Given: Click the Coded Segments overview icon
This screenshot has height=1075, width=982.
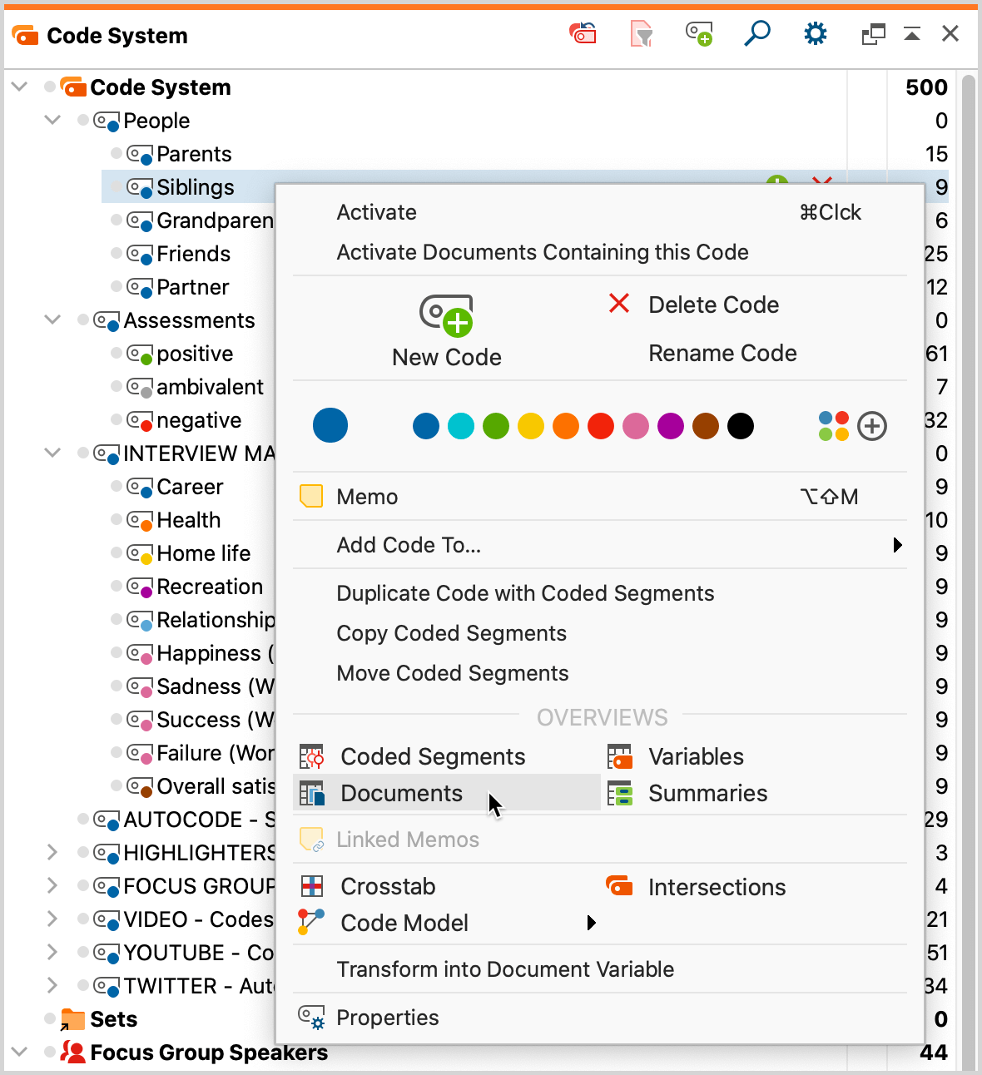Looking at the screenshot, I should click(311, 756).
